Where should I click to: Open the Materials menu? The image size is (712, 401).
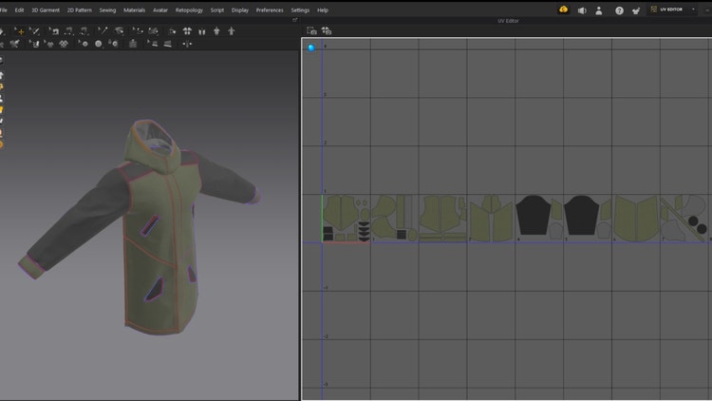click(134, 10)
